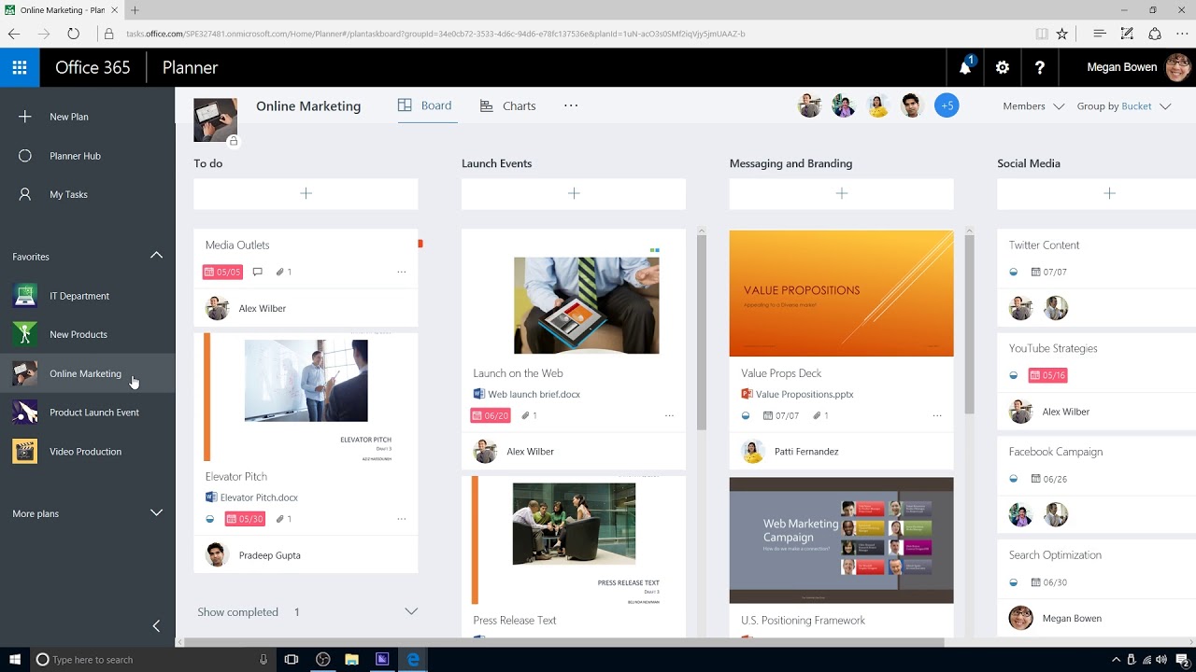Open Elevator Pitch.docx attachment

[252, 498]
